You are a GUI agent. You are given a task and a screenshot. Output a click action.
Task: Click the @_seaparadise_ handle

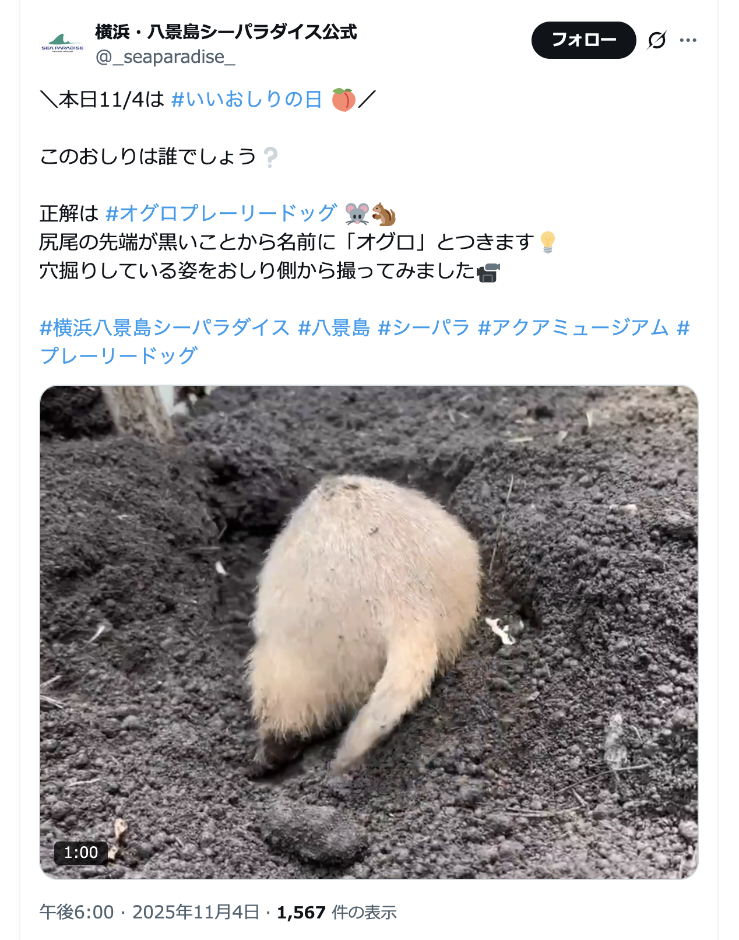pyautogui.click(x=165, y=57)
